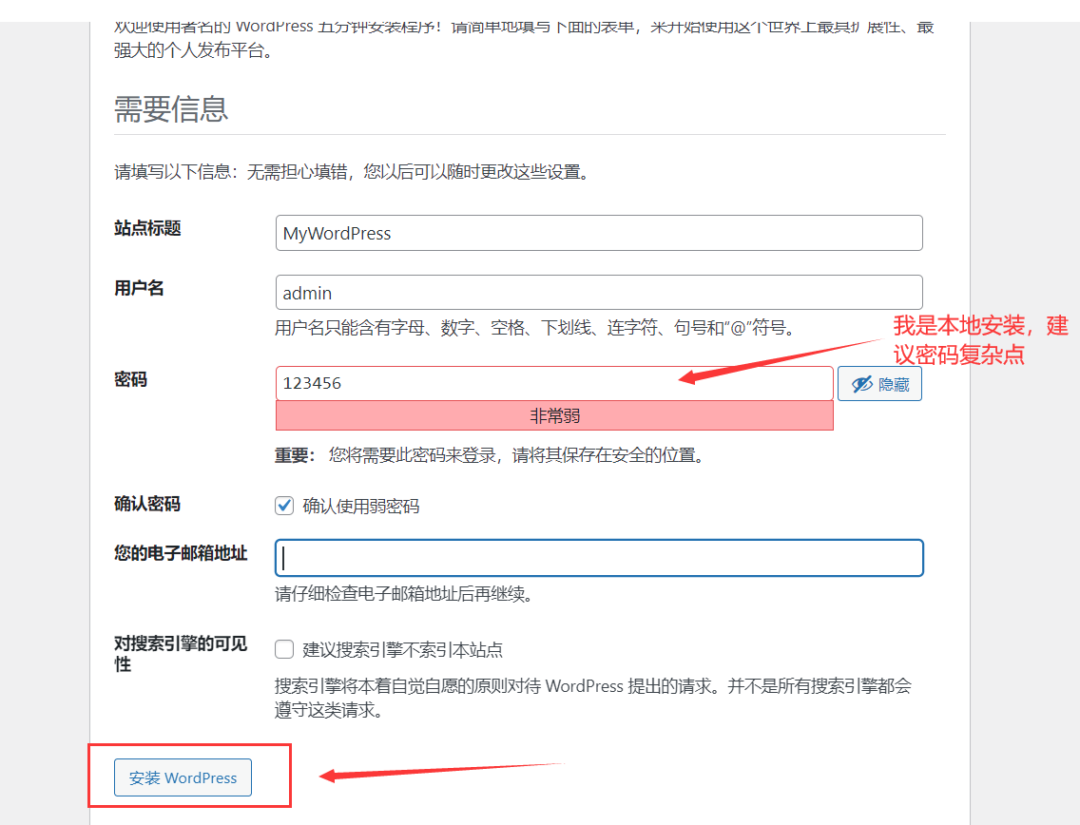
Task: Click the 重要 password notice text
Action: point(490,455)
